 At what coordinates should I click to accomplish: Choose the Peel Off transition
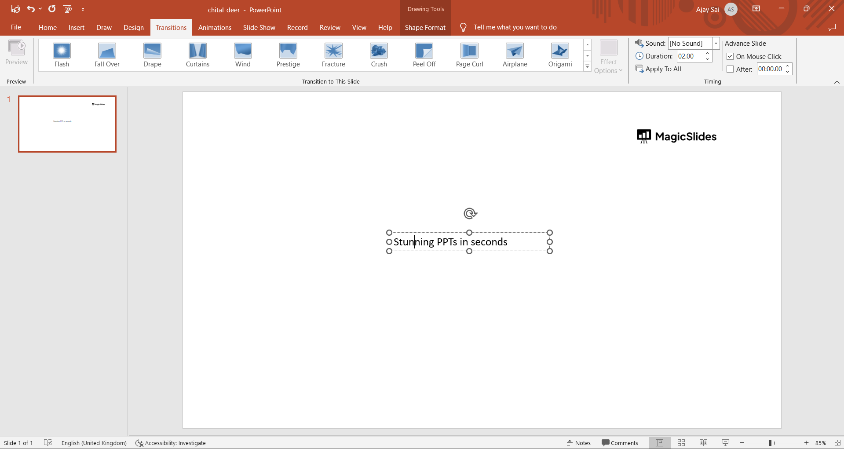(x=424, y=55)
